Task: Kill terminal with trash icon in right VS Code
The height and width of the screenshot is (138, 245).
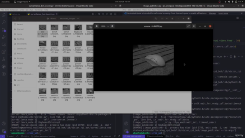Action: pyautogui.click(x=235, y=57)
